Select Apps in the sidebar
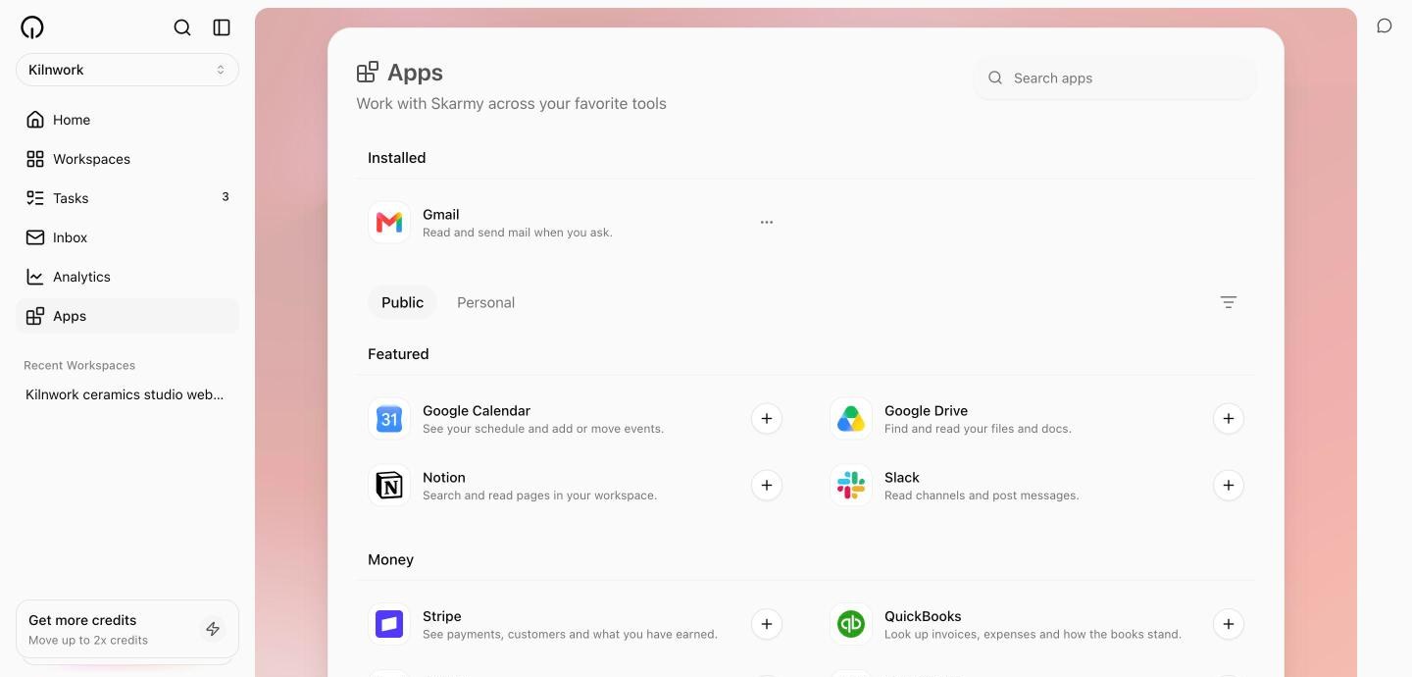1412x677 pixels. click(127, 316)
